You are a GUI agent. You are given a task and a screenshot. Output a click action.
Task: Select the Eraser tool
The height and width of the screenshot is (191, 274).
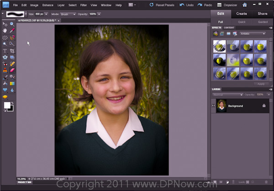[12, 70]
